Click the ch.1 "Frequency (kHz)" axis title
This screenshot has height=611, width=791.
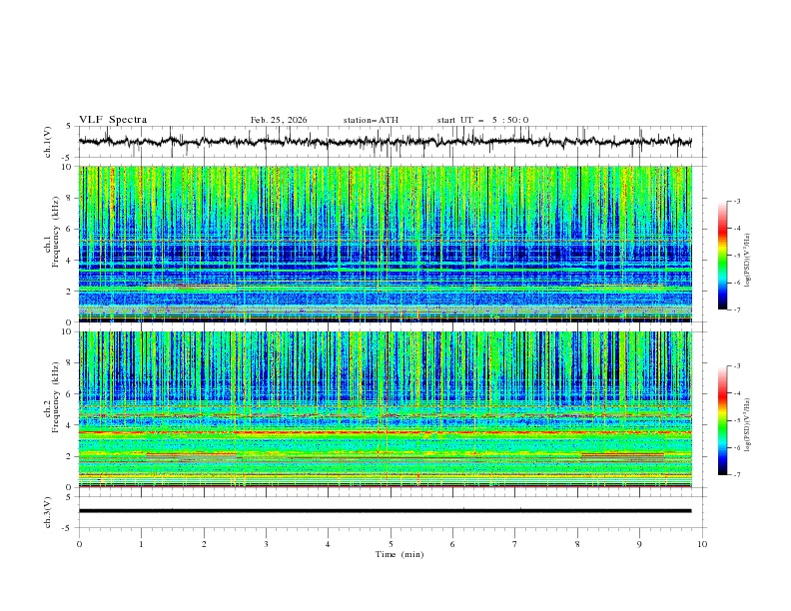pyautogui.click(x=56, y=232)
